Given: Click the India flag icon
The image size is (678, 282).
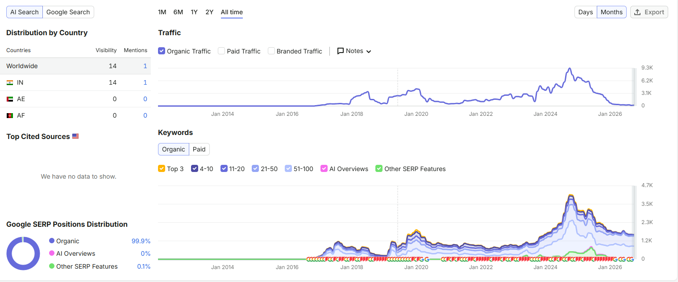Looking at the screenshot, I should 10,82.
